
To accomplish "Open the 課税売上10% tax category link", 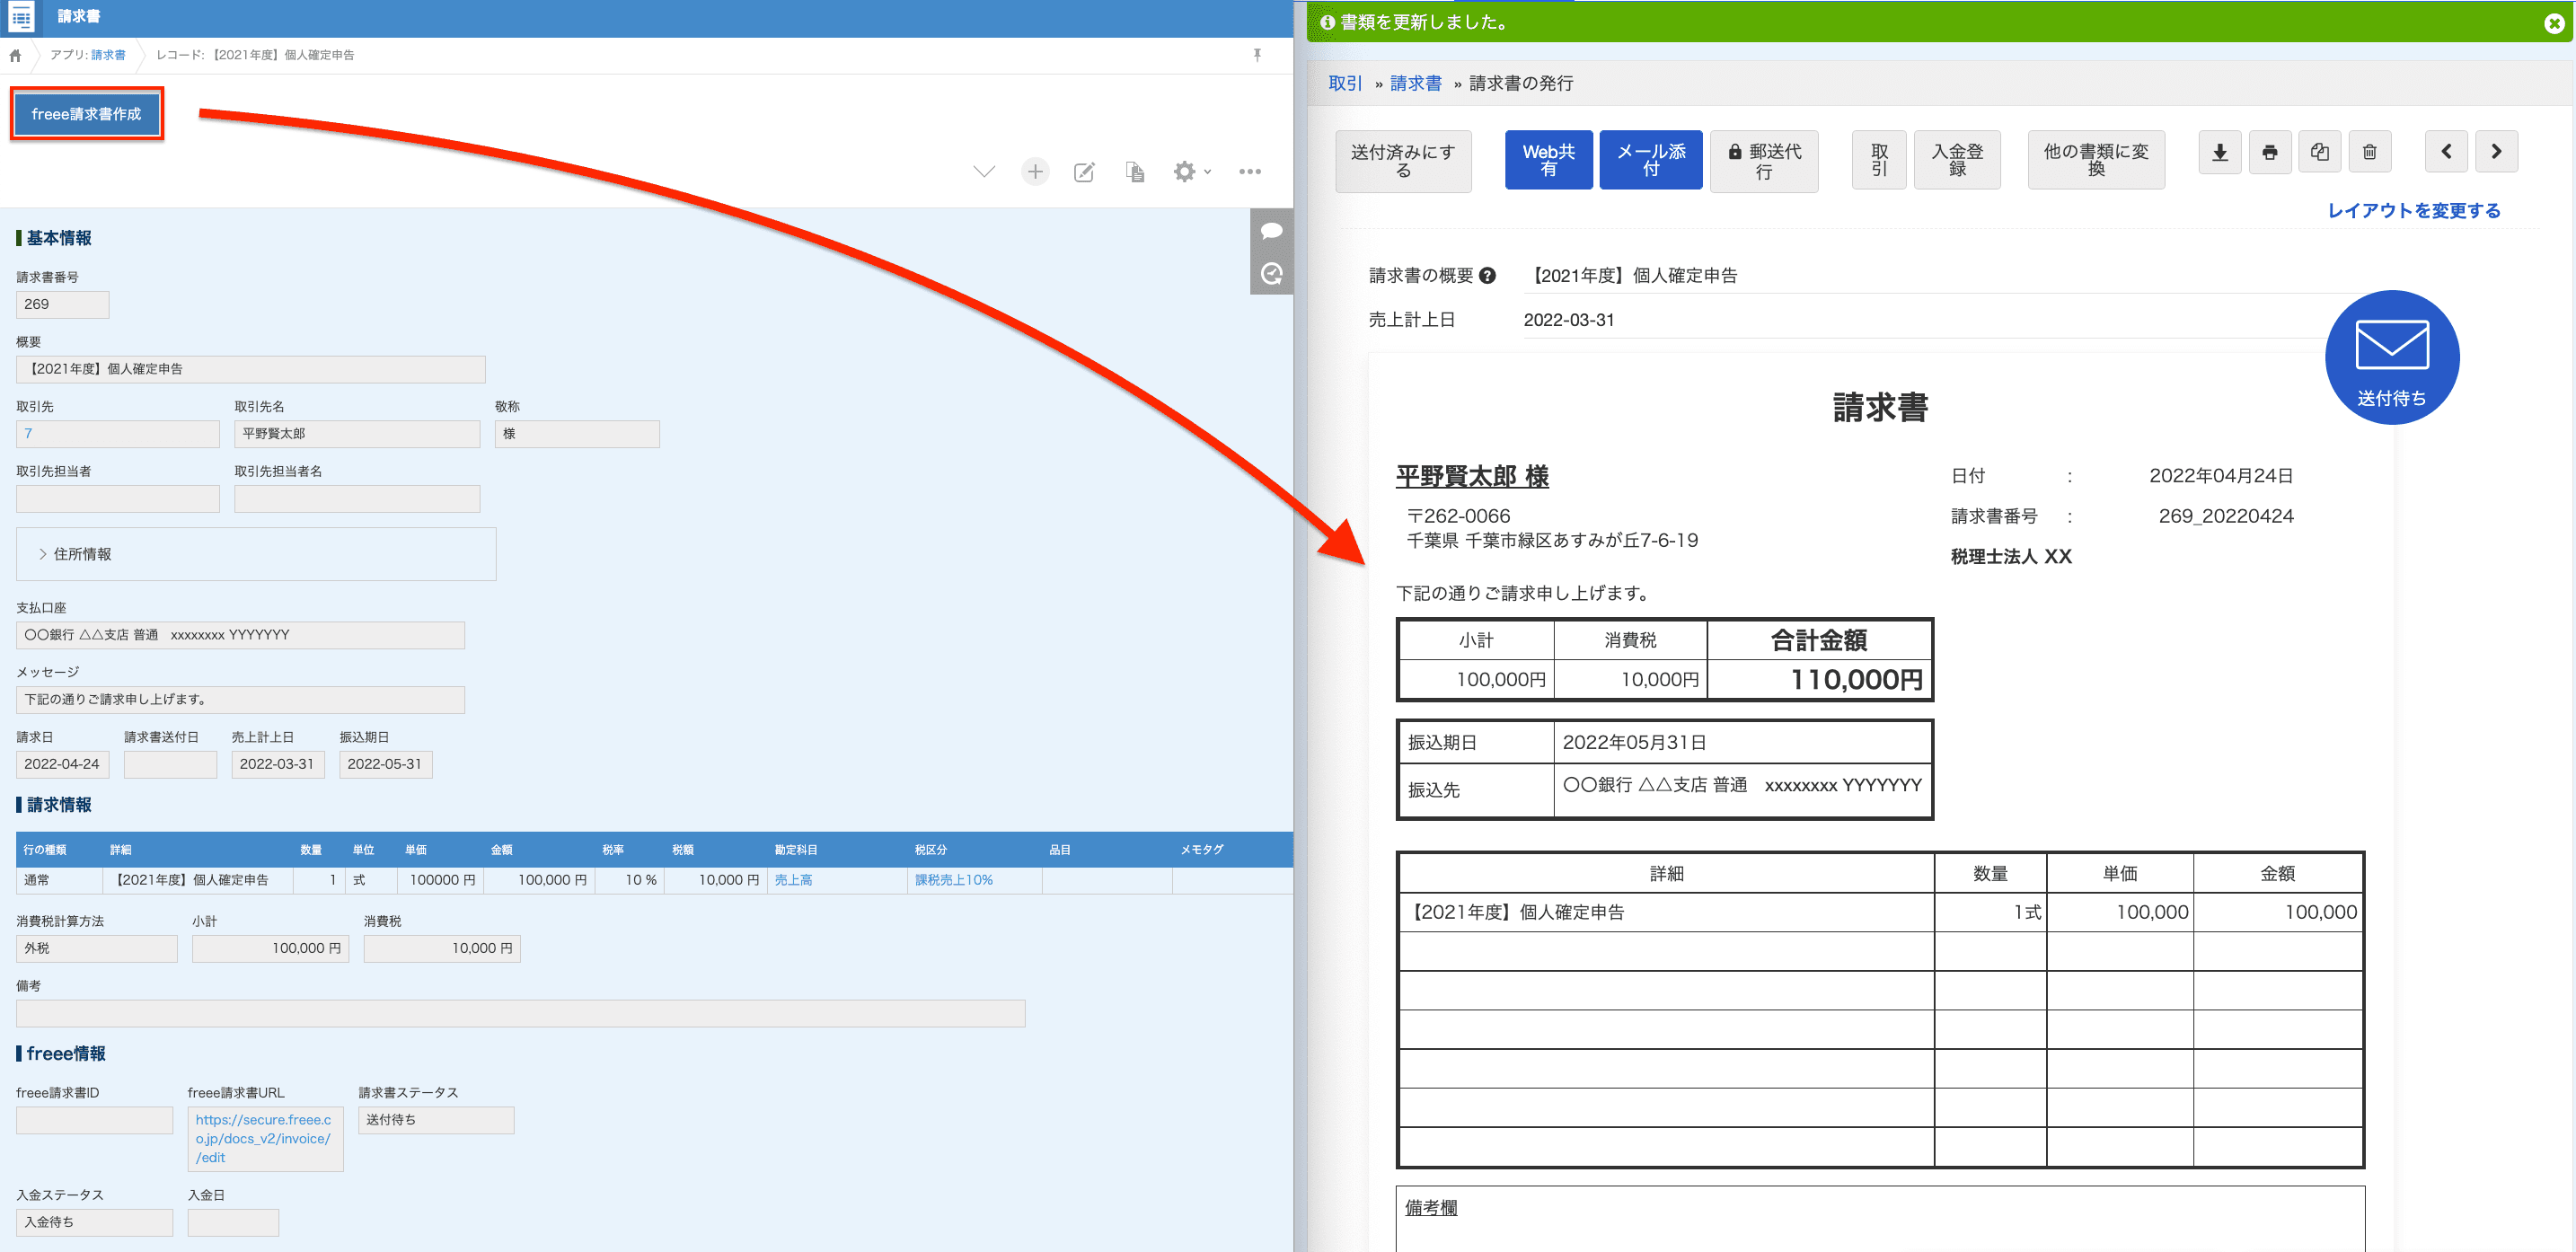I will coord(954,880).
